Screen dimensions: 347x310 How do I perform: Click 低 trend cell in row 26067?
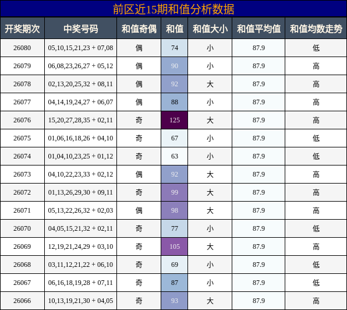click(x=316, y=283)
